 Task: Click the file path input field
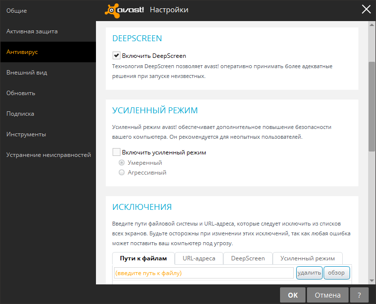click(x=204, y=273)
